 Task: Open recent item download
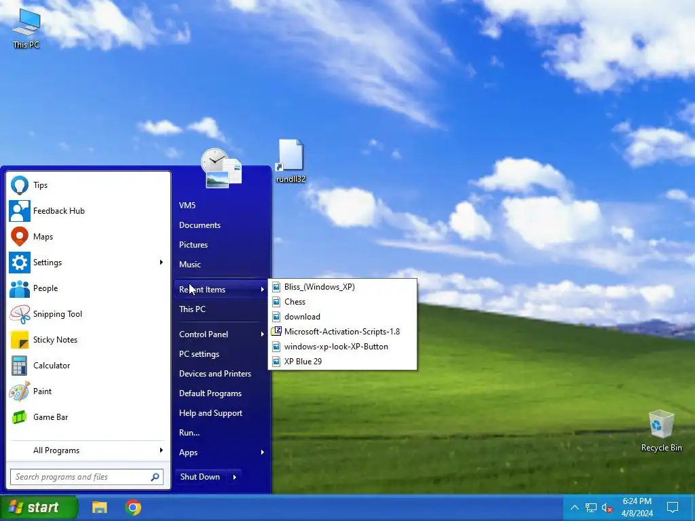(343, 317)
